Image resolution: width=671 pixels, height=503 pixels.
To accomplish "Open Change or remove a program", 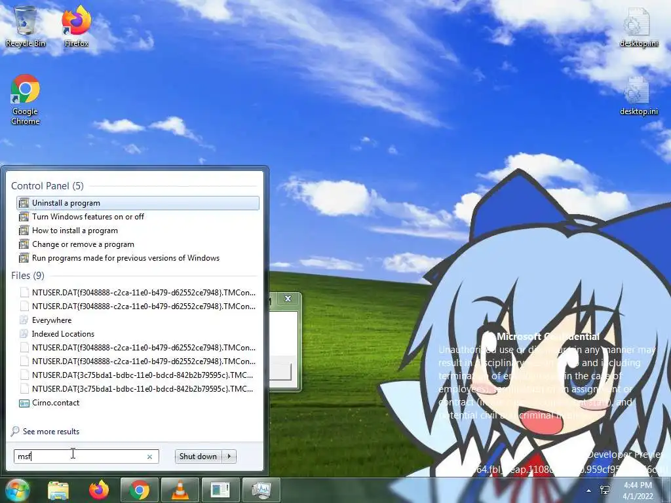I will click(x=138, y=244).
